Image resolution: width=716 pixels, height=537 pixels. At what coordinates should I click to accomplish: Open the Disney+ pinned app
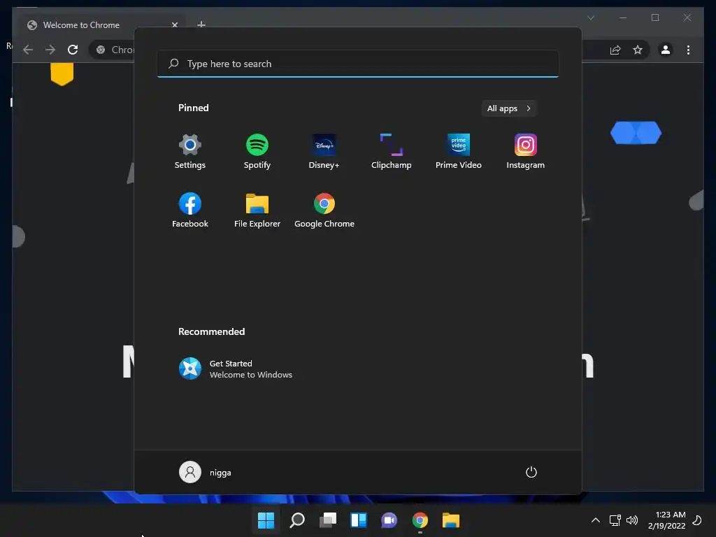point(324,152)
